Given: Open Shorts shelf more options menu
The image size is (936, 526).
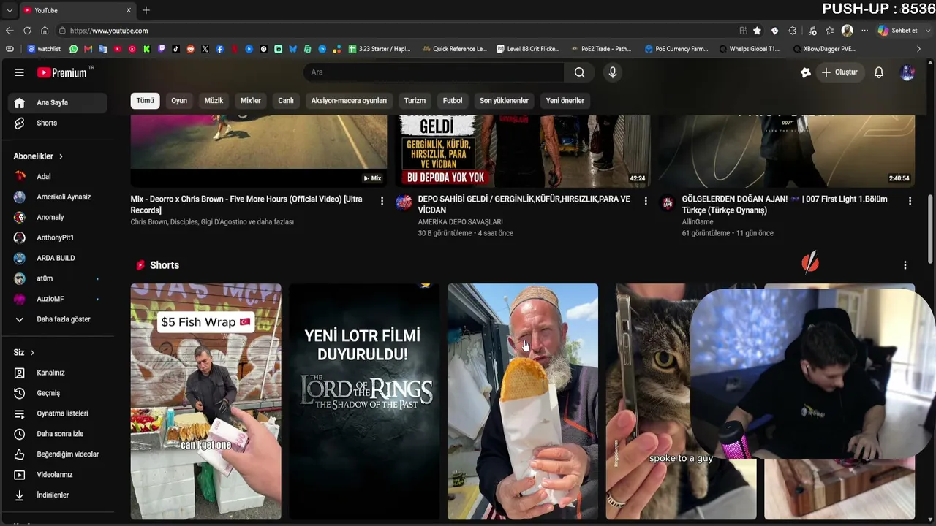Looking at the screenshot, I should click(905, 265).
